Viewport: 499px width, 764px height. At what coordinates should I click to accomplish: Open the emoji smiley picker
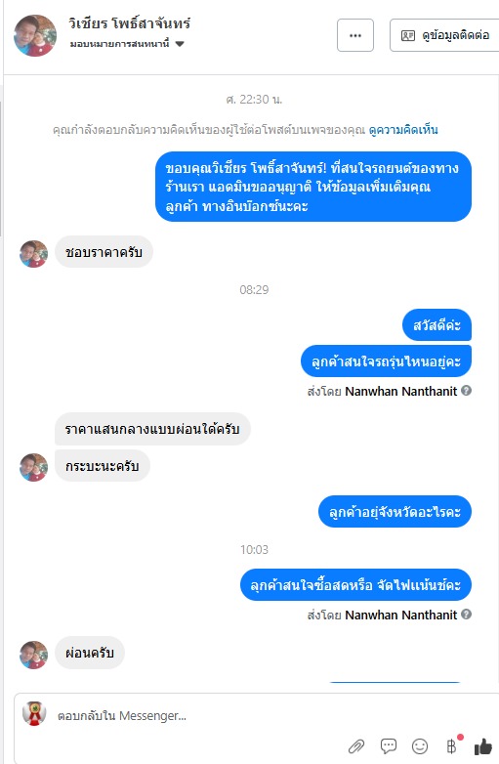[x=420, y=745]
